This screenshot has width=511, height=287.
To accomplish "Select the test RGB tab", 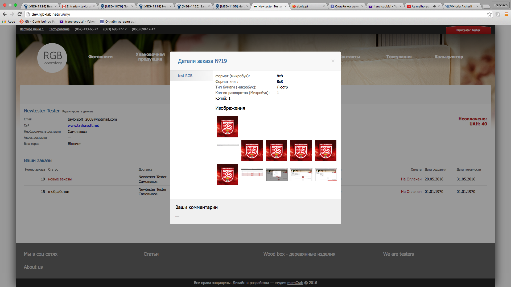I will point(185,76).
